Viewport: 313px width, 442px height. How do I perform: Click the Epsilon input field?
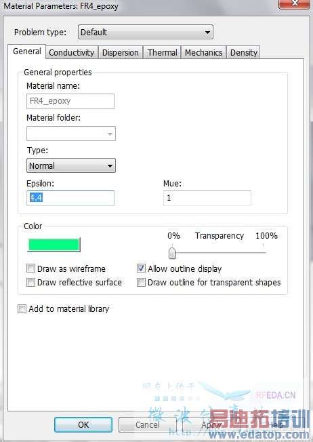point(70,198)
